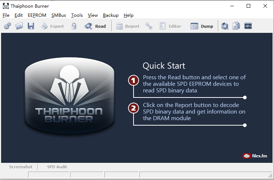Click the wrench tool icon
The width and height of the screenshot is (274, 180).
[x=149, y=26]
